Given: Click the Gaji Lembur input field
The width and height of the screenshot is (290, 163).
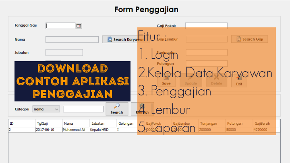Looking at the screenshot, I should [207, 39].
